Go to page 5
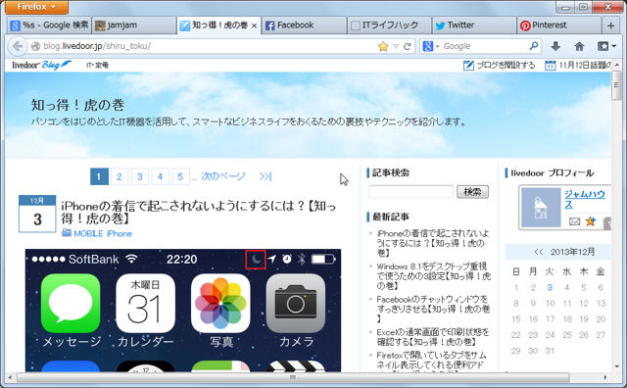This screenshot has height=388, width=627. [180, 176]
